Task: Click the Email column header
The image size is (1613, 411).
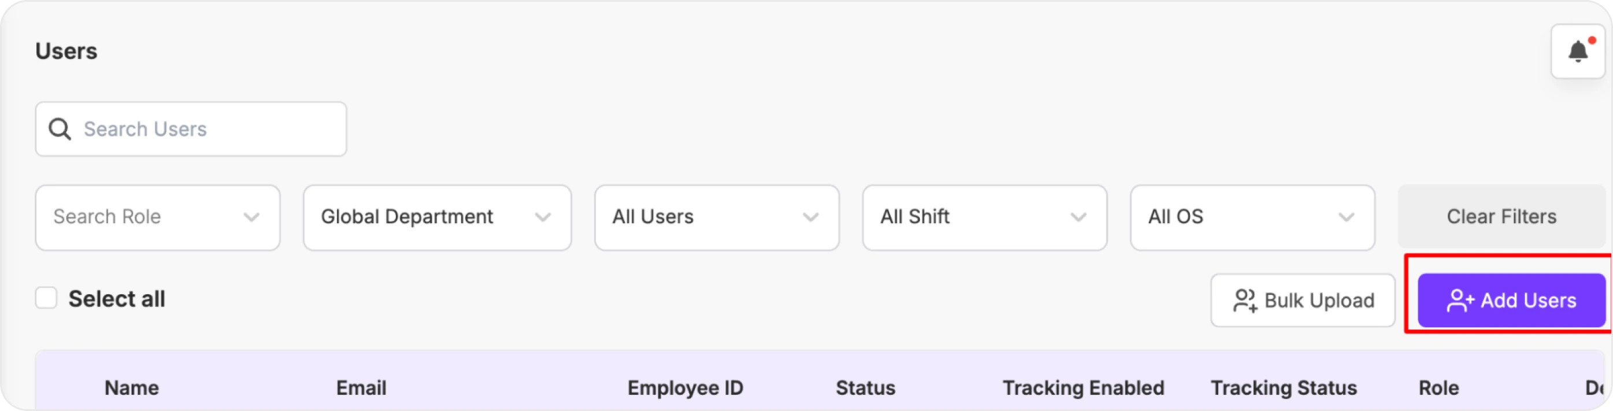Action: point(361,388)
